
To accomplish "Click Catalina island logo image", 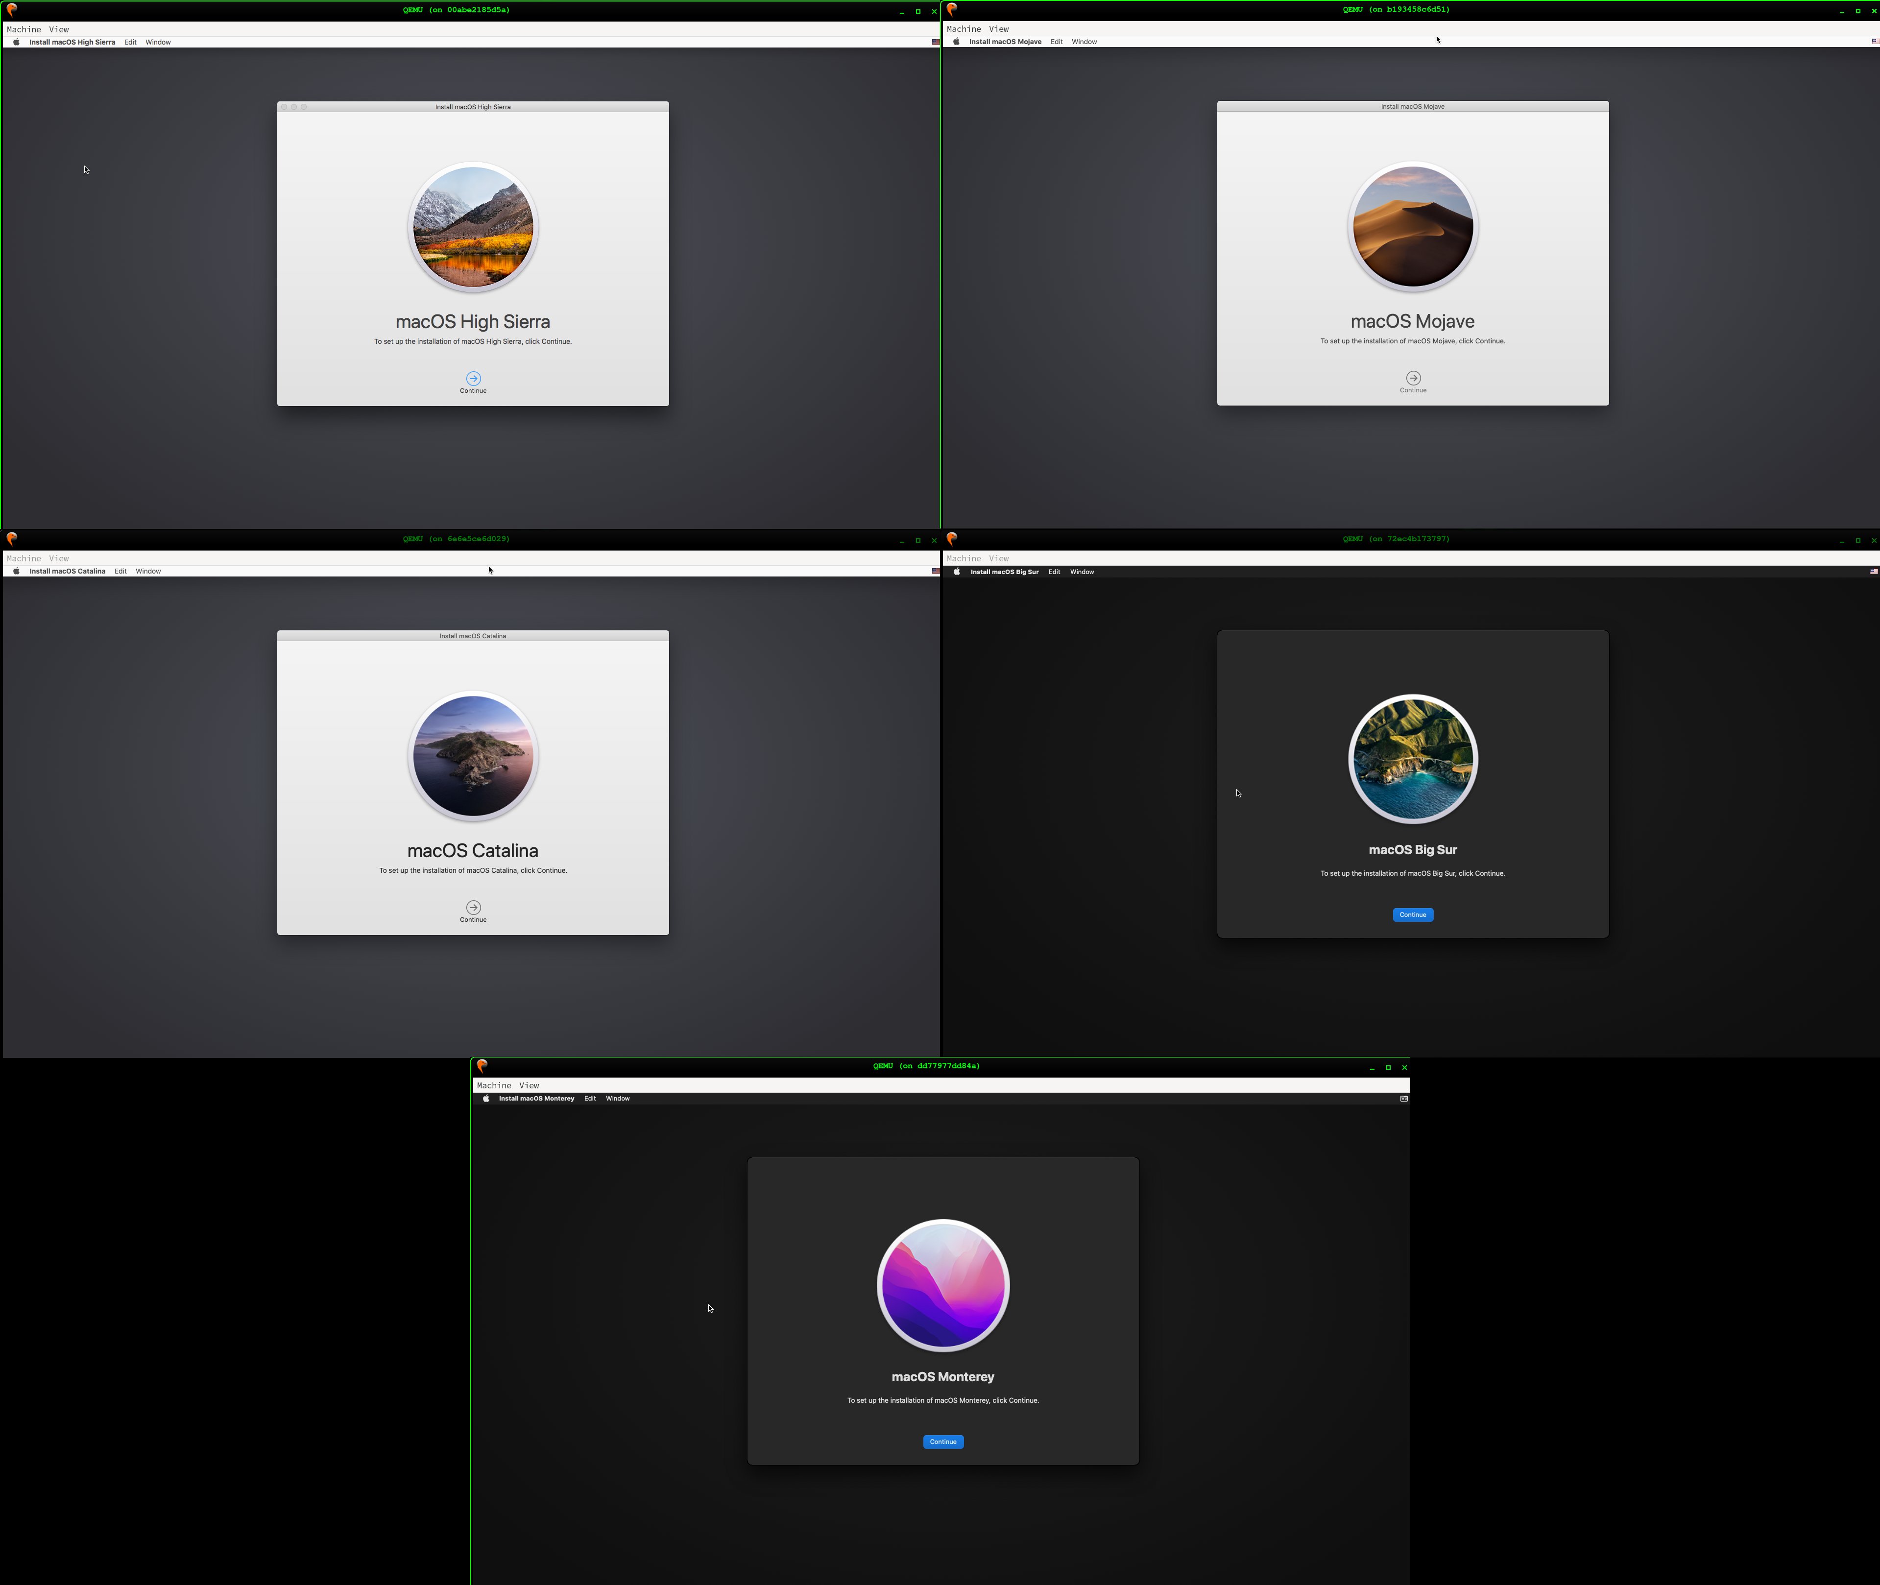I will 474,757.
